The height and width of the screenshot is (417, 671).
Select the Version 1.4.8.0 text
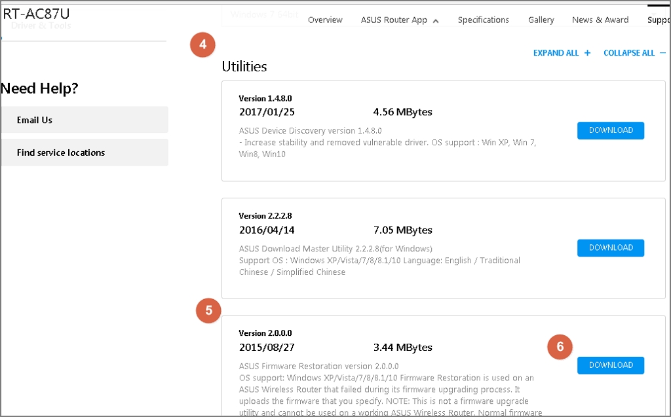[265, 98]
